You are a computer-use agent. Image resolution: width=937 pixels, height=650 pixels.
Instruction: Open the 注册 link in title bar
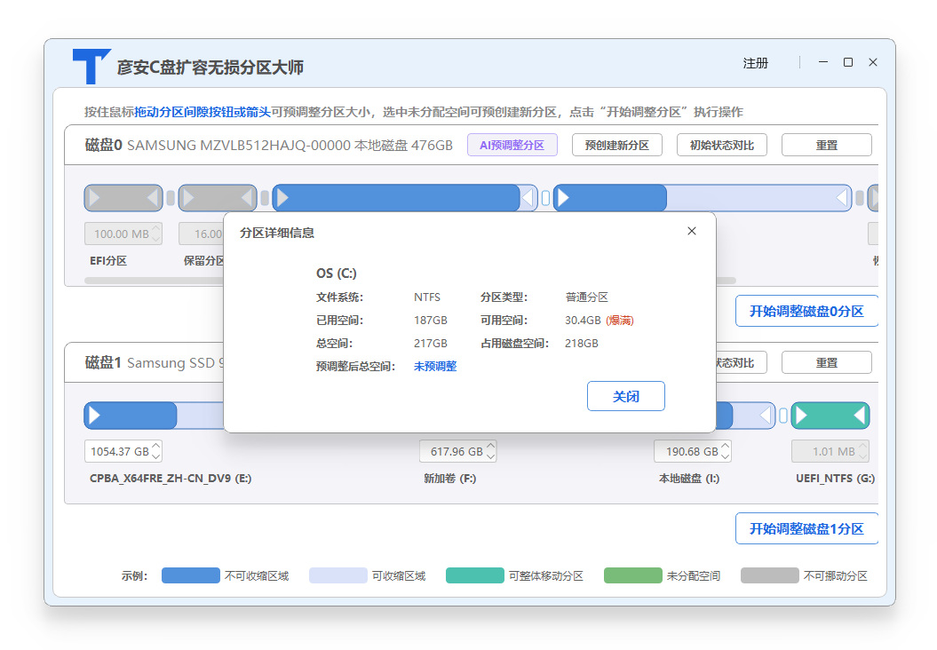tap(755, 63)
